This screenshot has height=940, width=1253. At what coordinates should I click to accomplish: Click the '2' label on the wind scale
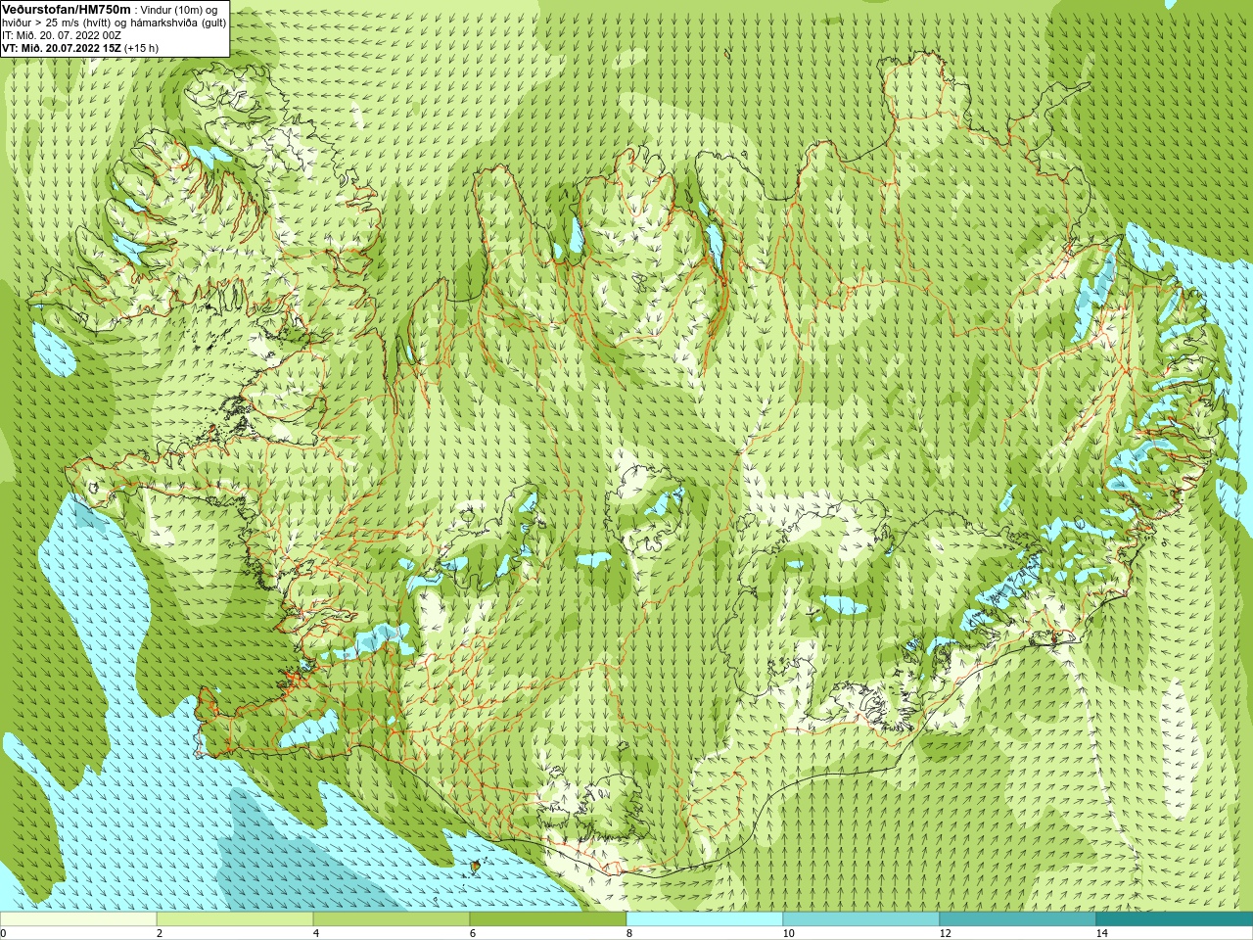160,933
